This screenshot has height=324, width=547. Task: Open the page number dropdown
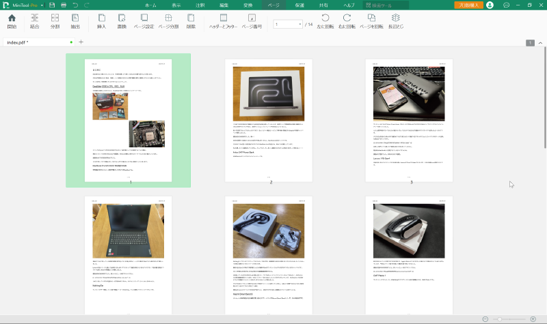pyautogui.click(x=300, y=24)
